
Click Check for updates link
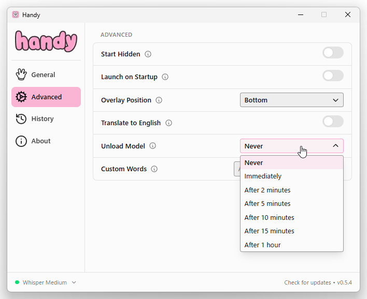click(x=307, y=282)
